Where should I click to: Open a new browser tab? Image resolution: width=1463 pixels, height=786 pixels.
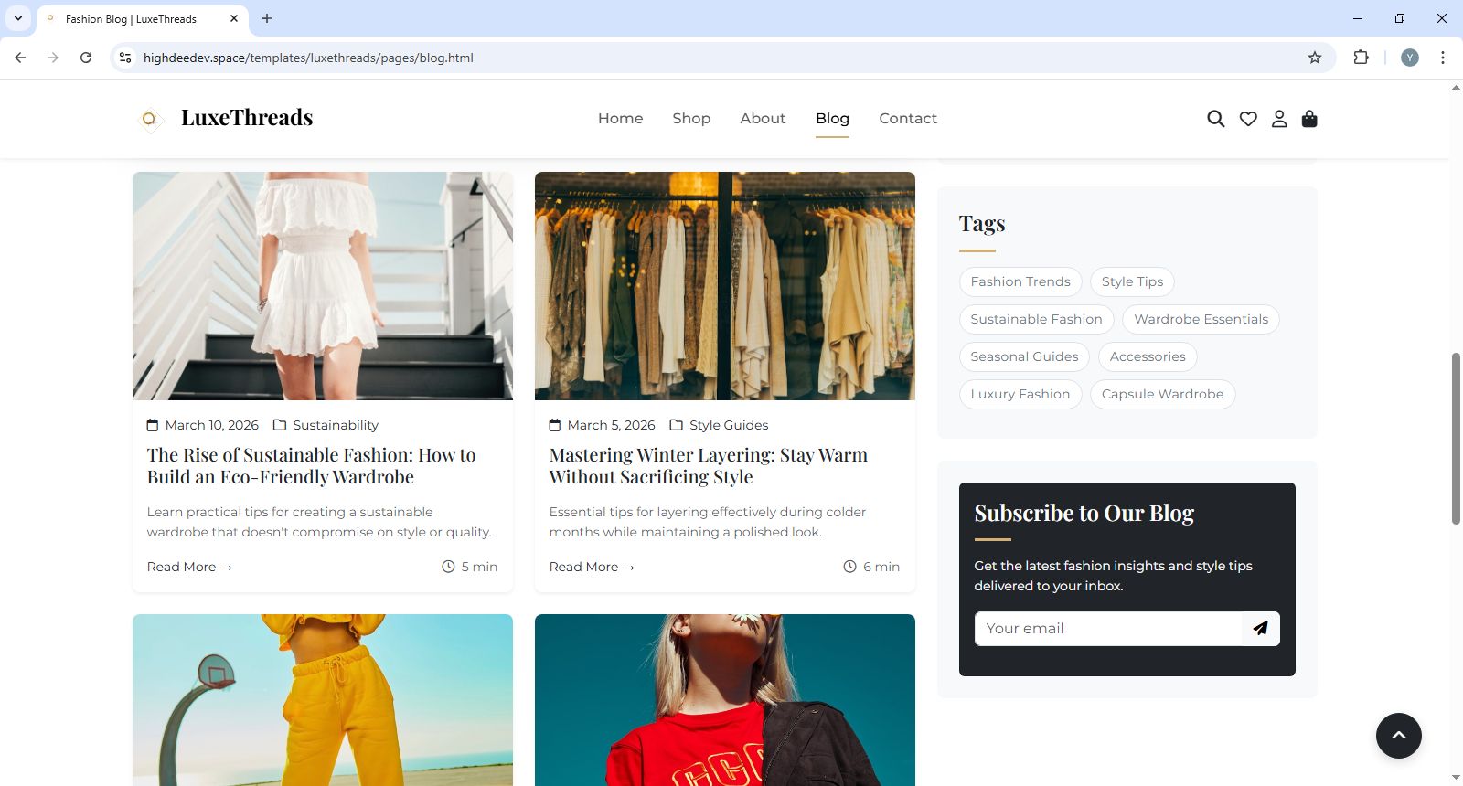tap(267, 18)
